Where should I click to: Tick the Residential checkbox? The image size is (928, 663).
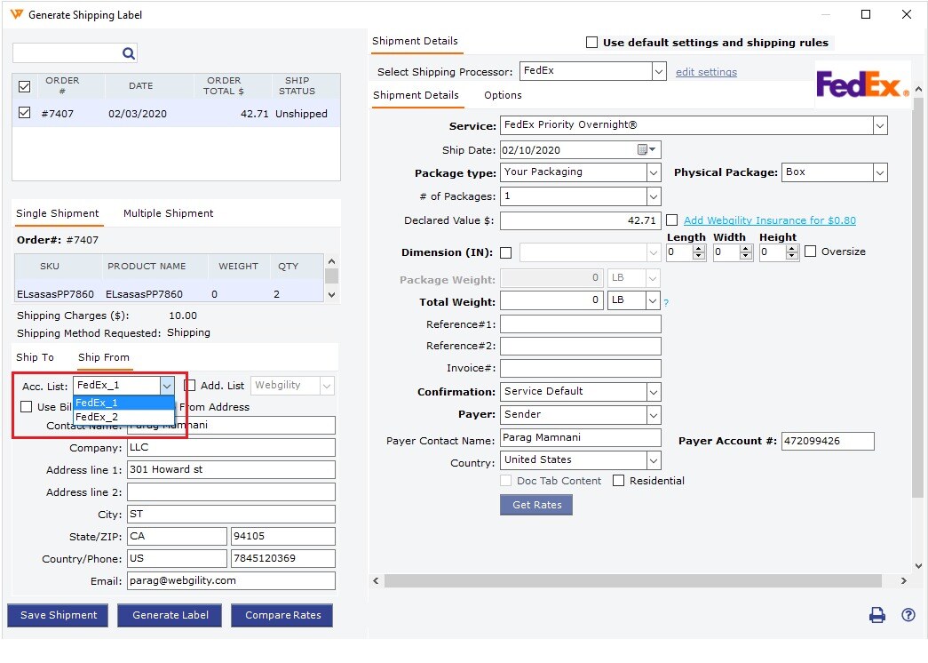pos(618,481)
